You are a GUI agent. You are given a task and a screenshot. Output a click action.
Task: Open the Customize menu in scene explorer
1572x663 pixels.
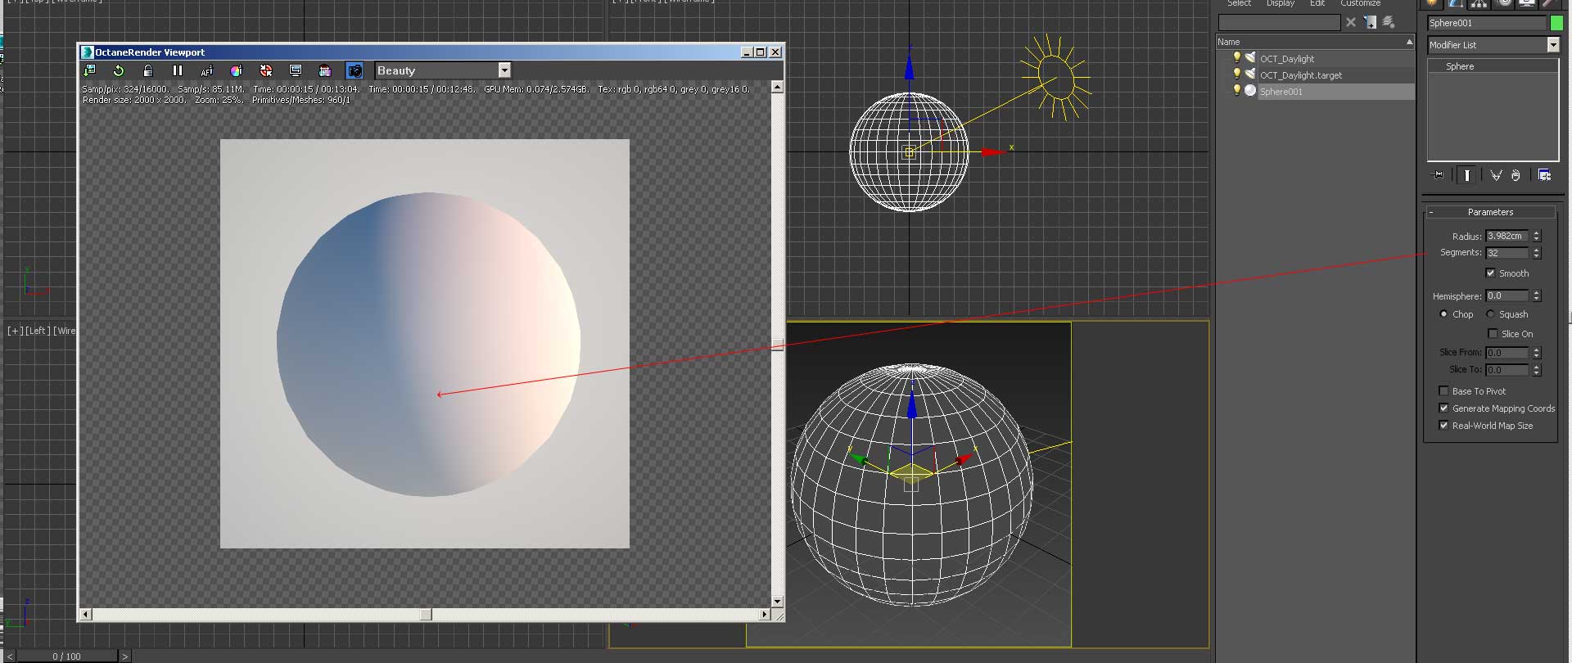click(1360, 3)
